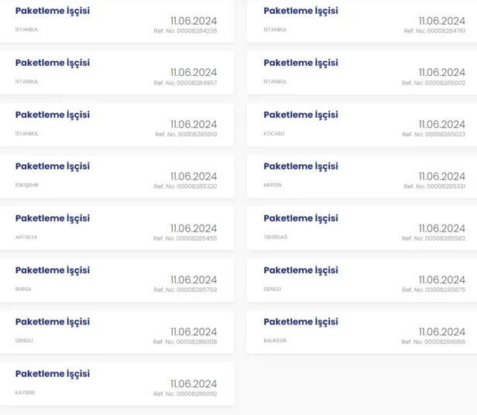477x415 pixels.
Task: Click the KAYSERİ city label
Action: (25, 393)
